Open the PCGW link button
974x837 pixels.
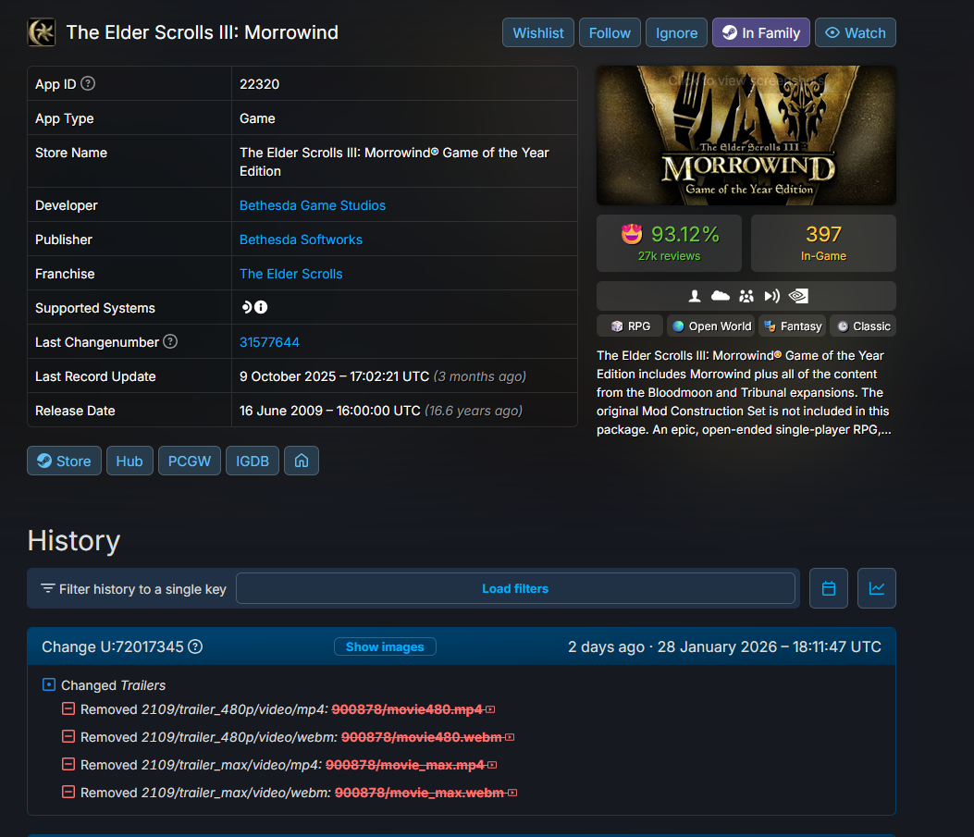[x=190, y=461]
